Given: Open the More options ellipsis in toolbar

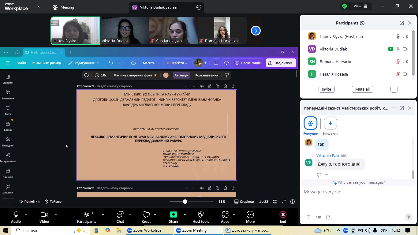Looking at the screenshot, I should pyautogui.click(x=250, y=215).
